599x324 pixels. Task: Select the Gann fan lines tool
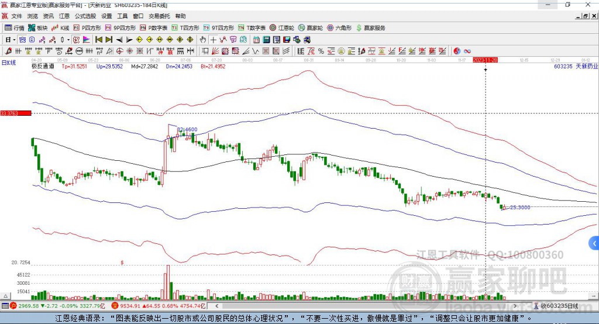point(215,51)
